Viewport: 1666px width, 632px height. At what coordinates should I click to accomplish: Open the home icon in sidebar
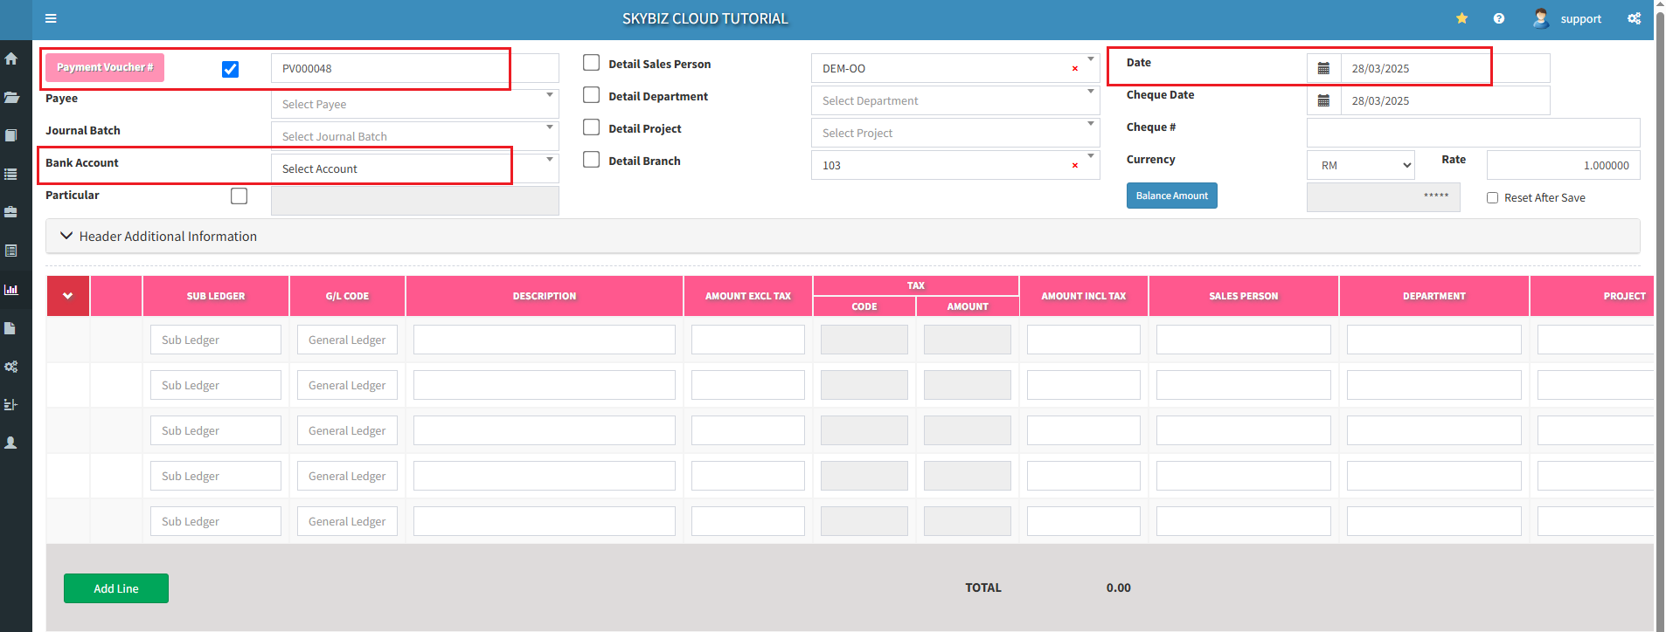(x=11, y=58)
